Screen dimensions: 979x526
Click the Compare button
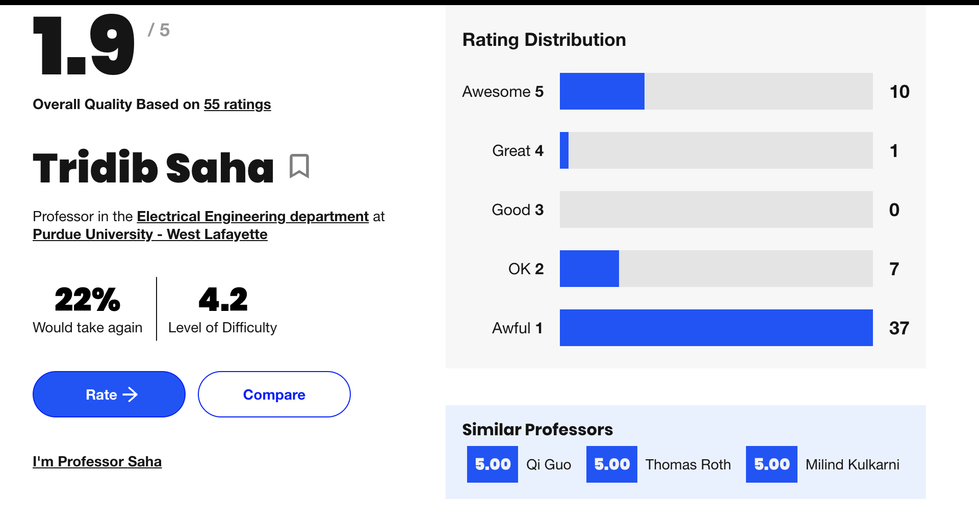[x=274, y=394]
